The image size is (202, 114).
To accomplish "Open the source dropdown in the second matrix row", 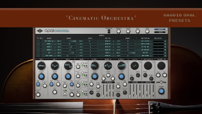I will [x=50, y=44].
